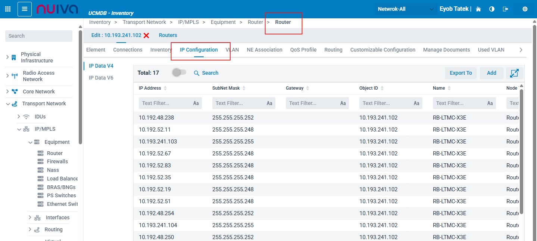Open settings gear icon

525,9
